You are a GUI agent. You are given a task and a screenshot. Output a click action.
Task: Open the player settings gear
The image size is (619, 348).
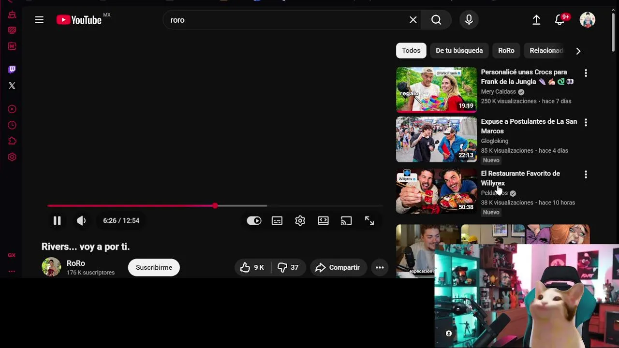point(300,220)
